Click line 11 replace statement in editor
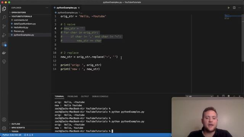The width and height of the screenshot is (244, 137). coord(89,57)
